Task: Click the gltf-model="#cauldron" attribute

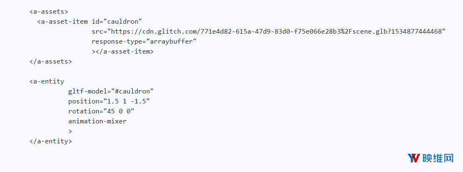Action: point(111,91)
